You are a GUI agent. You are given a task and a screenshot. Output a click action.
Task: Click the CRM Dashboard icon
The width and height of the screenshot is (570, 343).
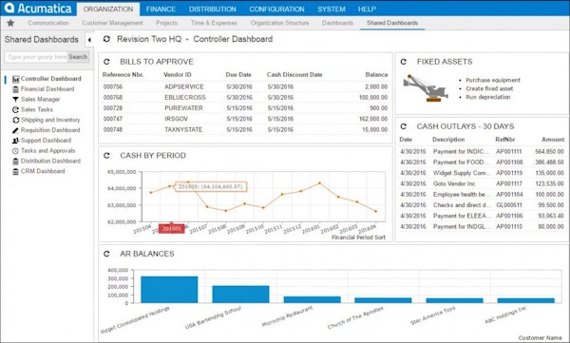pyautogui.click(x=15, y=171)
